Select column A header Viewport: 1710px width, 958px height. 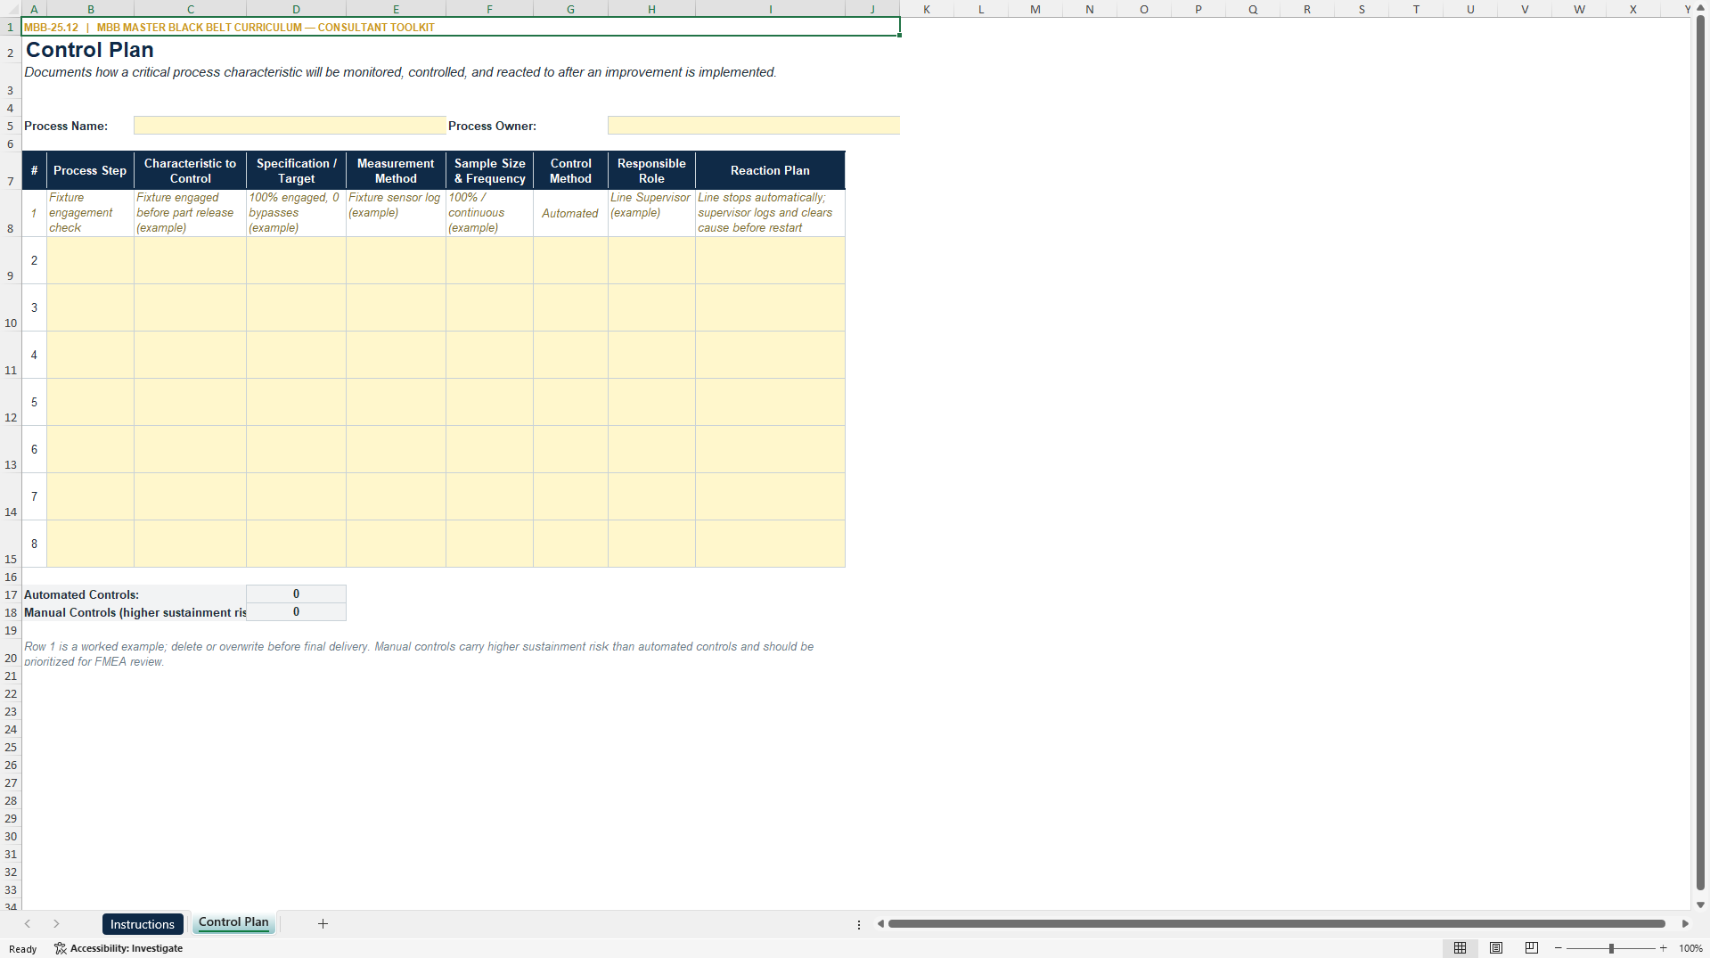pyautogui.click(x=34, y=9)
